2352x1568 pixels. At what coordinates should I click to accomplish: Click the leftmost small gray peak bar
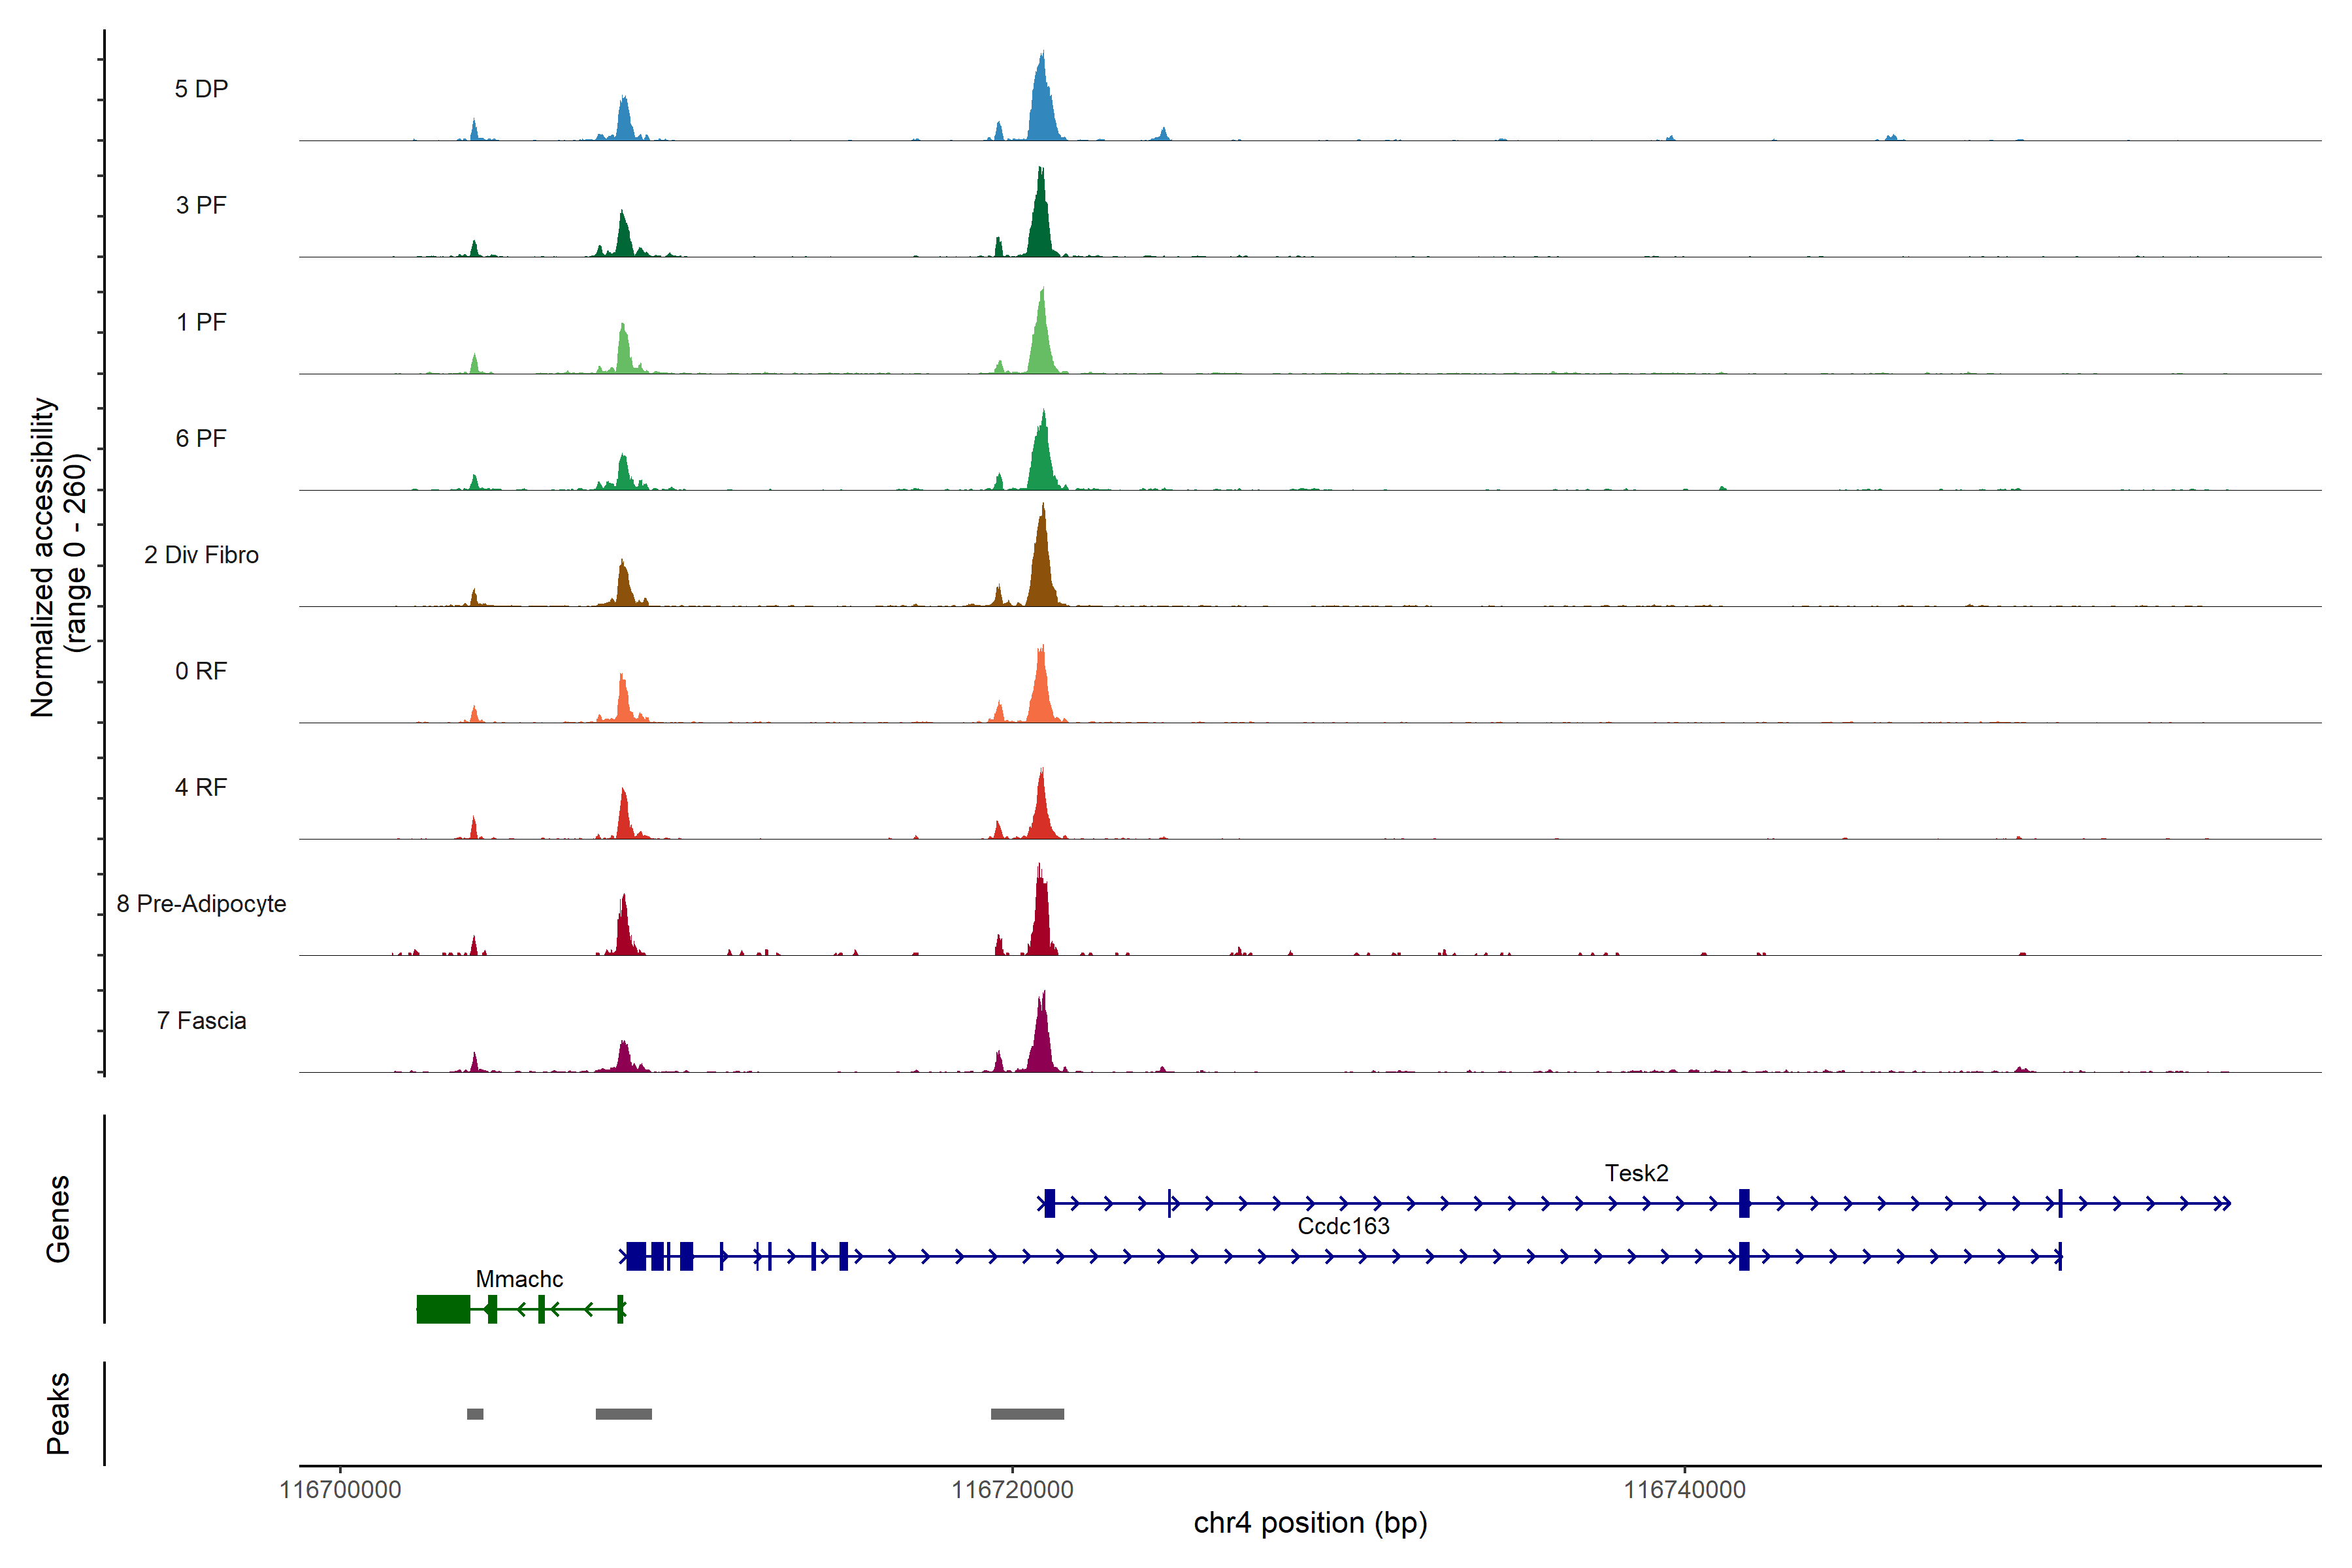point(475,1414)
